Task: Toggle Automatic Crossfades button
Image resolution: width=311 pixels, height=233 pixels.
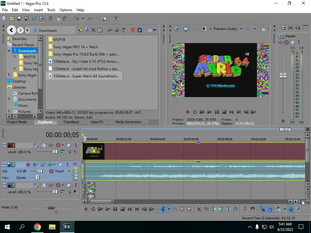Action: pos(270,209)
